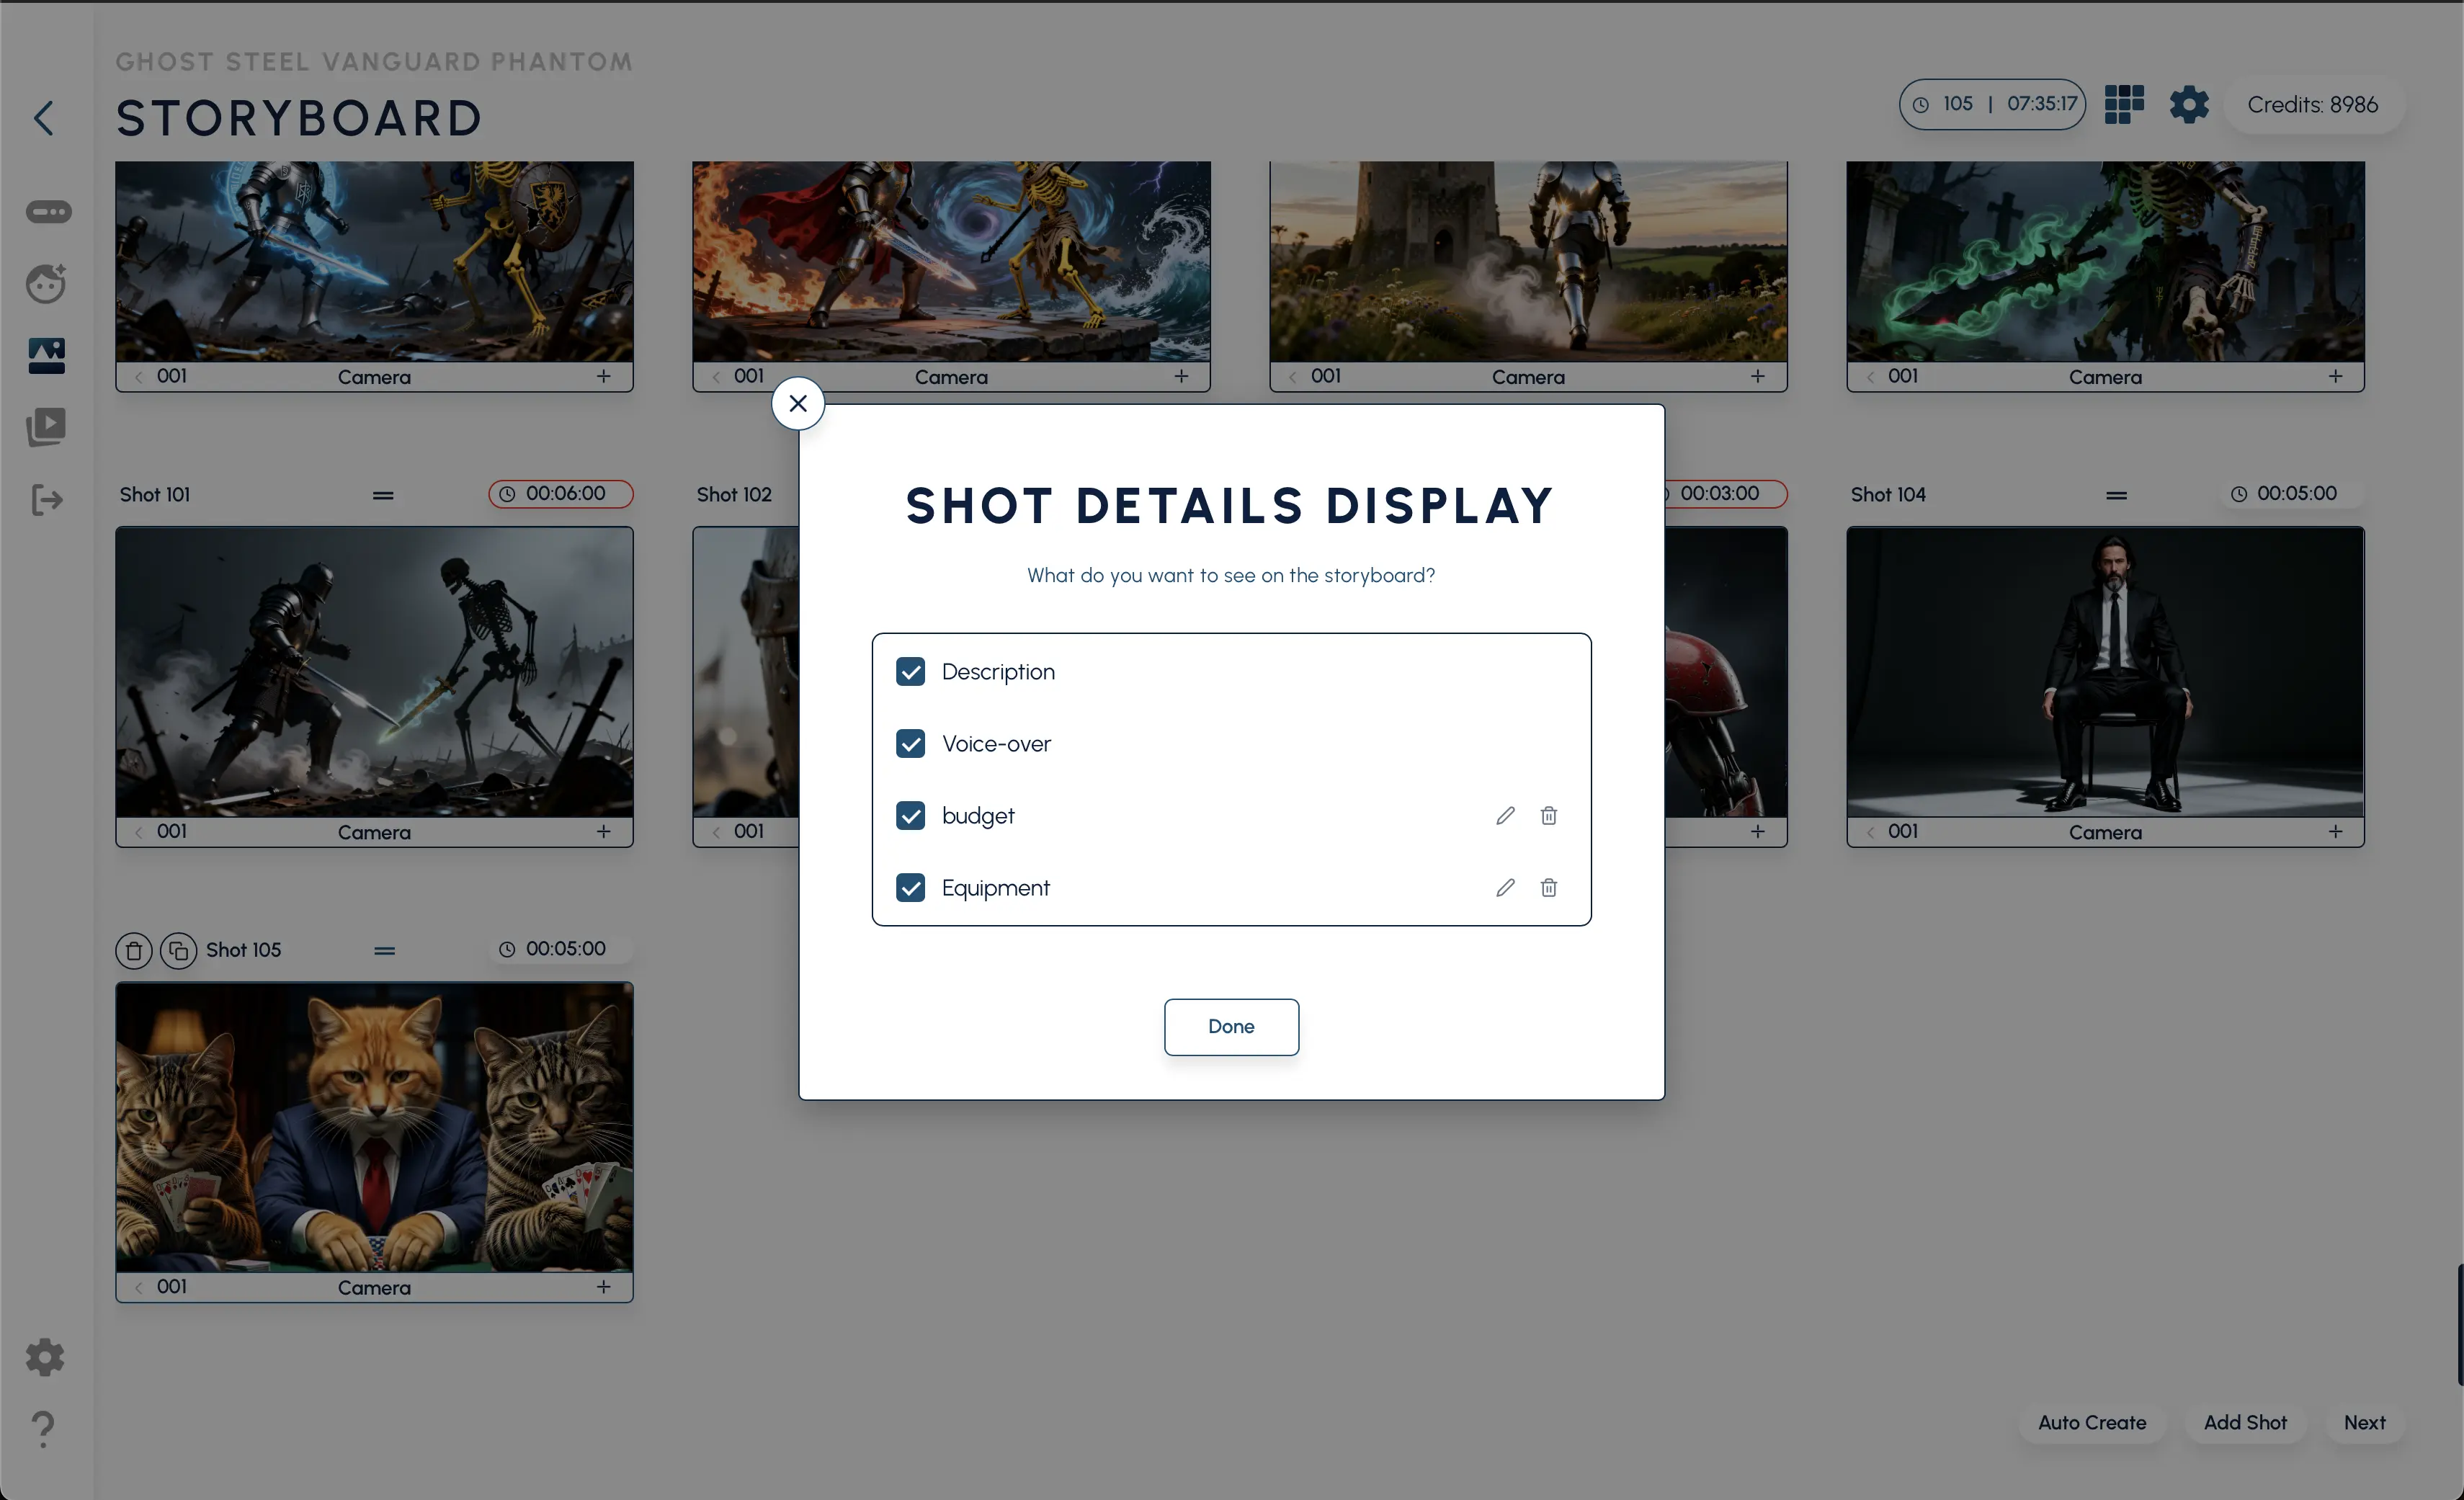Open Shot 105 poker cats thumbnail

tap(374, 1127)
